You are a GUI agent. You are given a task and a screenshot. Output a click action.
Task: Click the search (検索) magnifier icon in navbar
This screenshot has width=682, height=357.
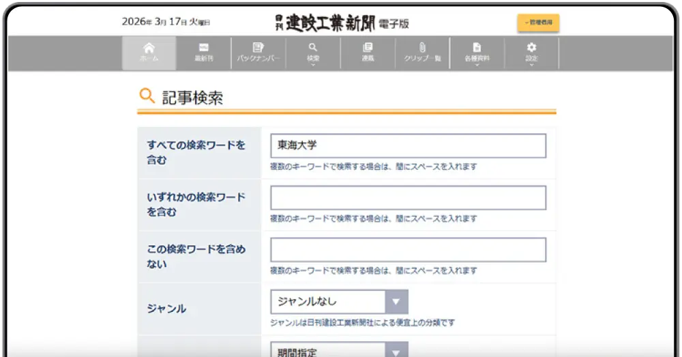[313, 48]
